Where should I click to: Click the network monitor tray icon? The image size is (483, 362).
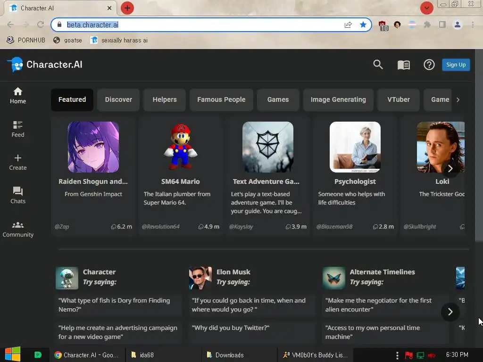point(420,355)
